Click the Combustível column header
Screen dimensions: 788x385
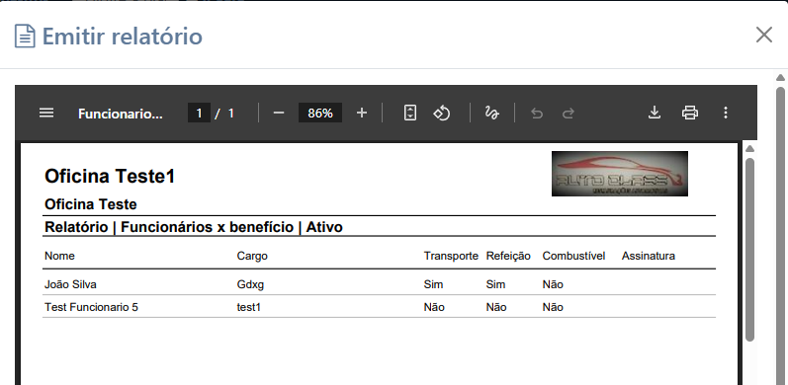click(x=573, y=256)
